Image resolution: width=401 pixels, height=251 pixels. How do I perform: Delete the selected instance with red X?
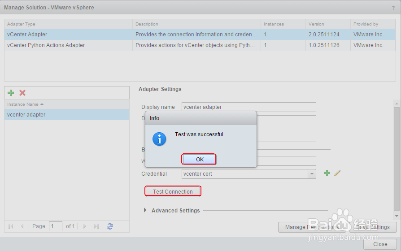point(22,93)
